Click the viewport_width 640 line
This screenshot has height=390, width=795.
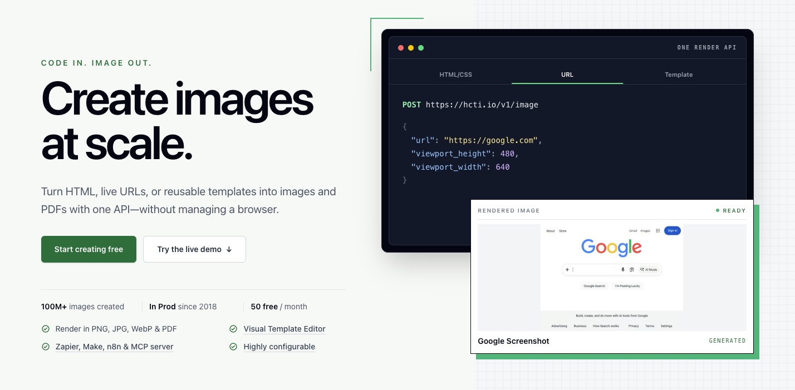pyautogui.click(x=460, y=167)
